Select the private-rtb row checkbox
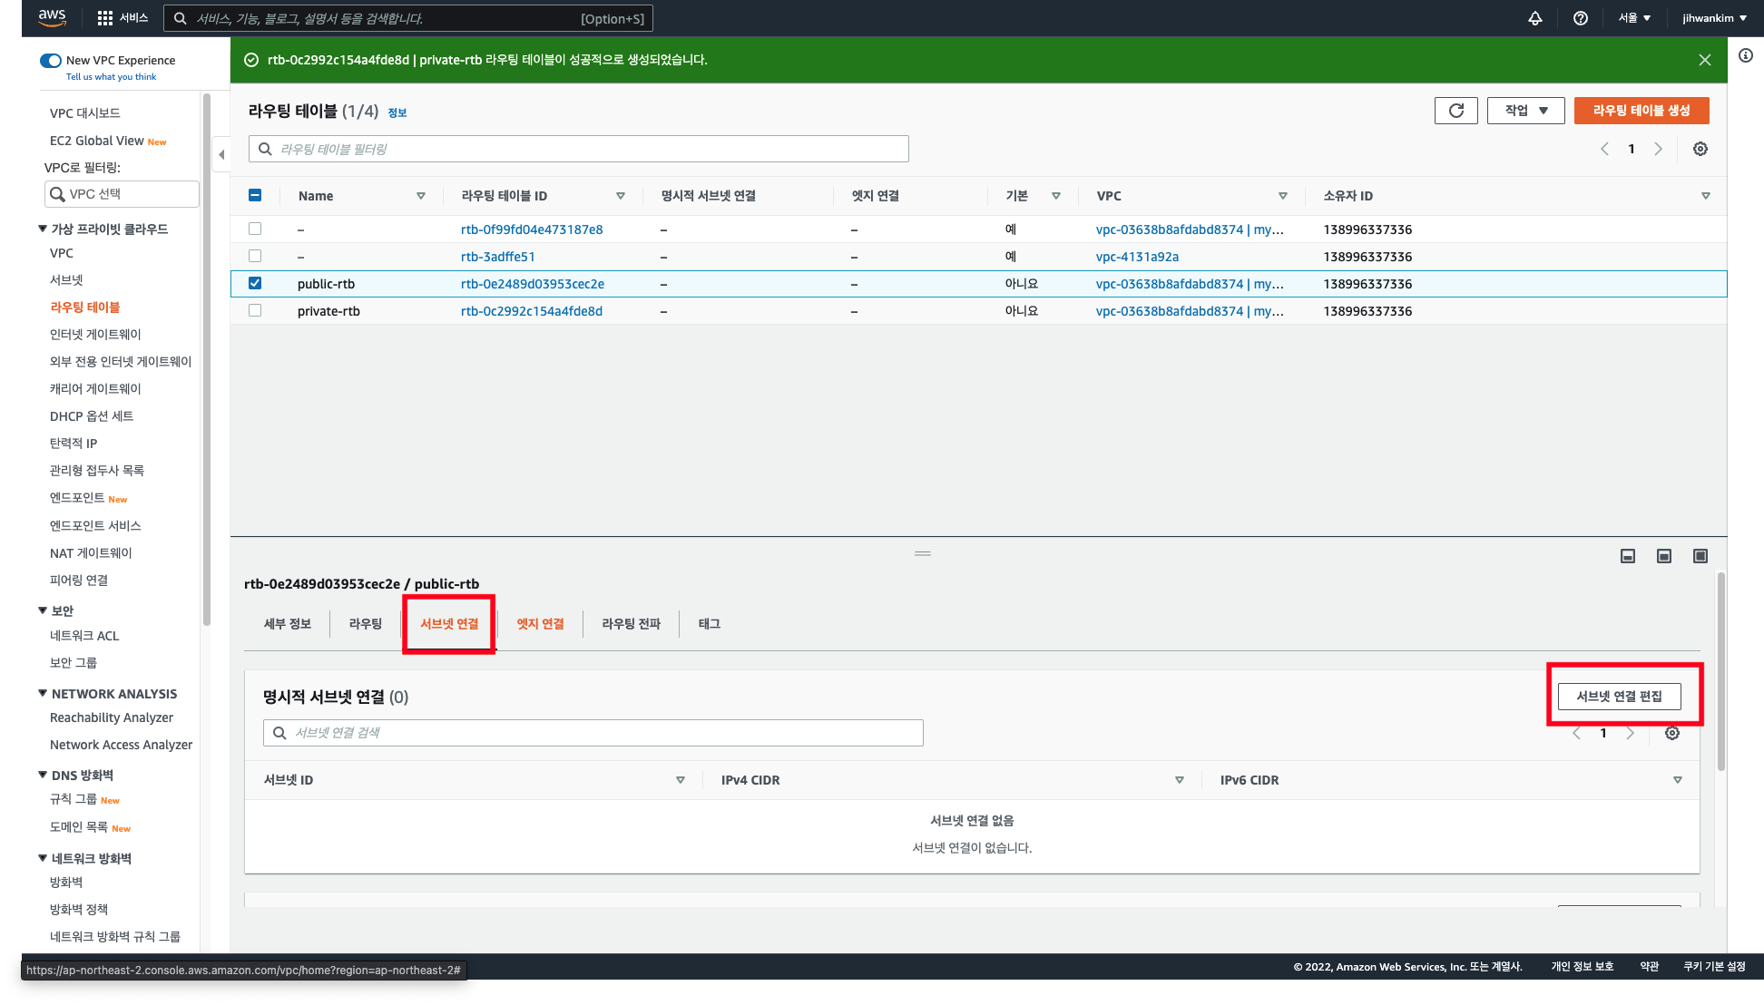Screen dimensions: 1764x1005 255,310
